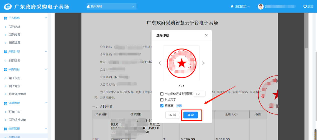Collapse the 采购计划 section

46,51
